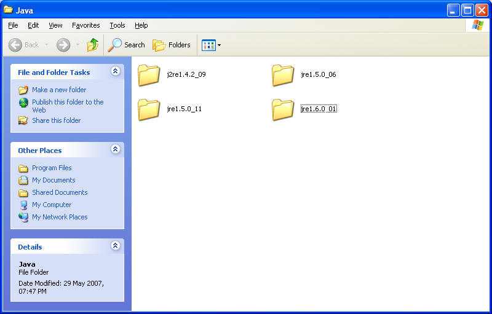The width and height of the screenshot is (492, 314).
Task: Open the Search pane
Action: [126, 45]
